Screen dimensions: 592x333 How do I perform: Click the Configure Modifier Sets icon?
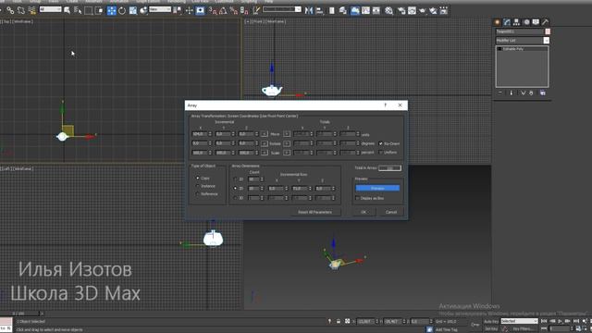pos(543,92)
